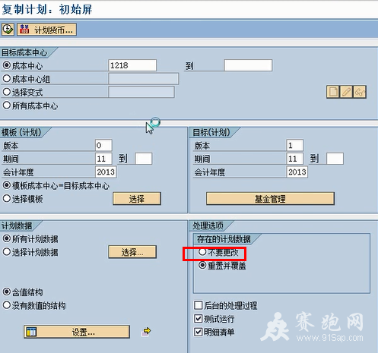Open the 设置 settings button with table icon
378x353 pixels.
point(77,332)
